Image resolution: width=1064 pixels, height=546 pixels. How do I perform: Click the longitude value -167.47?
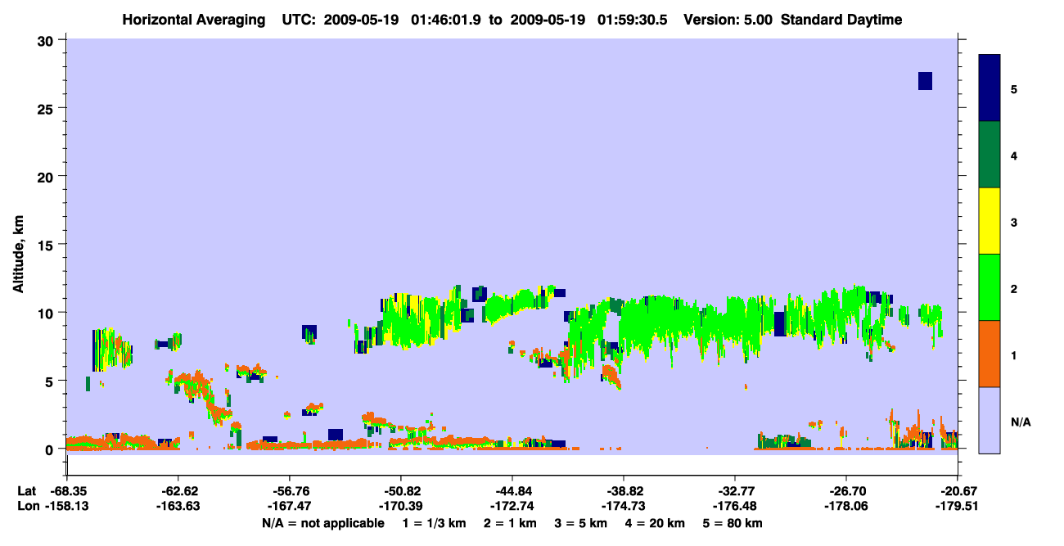click(x=289, y=507)
